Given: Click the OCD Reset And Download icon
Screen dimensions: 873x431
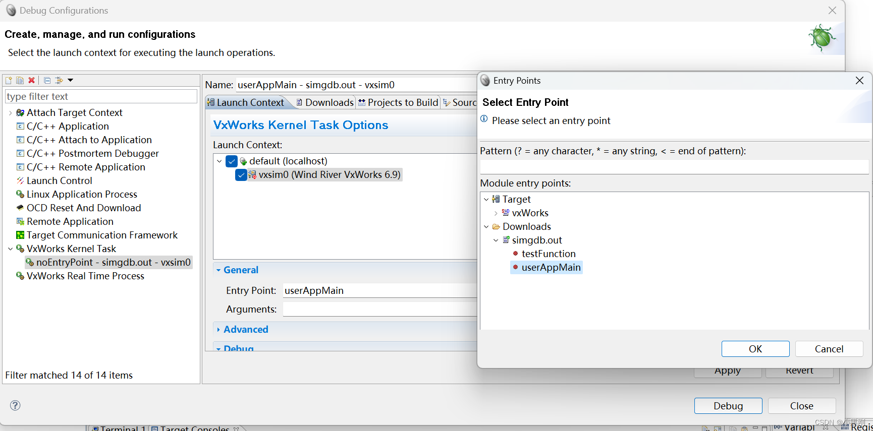Looking at the screenshot, I should [x=20, y=208].
